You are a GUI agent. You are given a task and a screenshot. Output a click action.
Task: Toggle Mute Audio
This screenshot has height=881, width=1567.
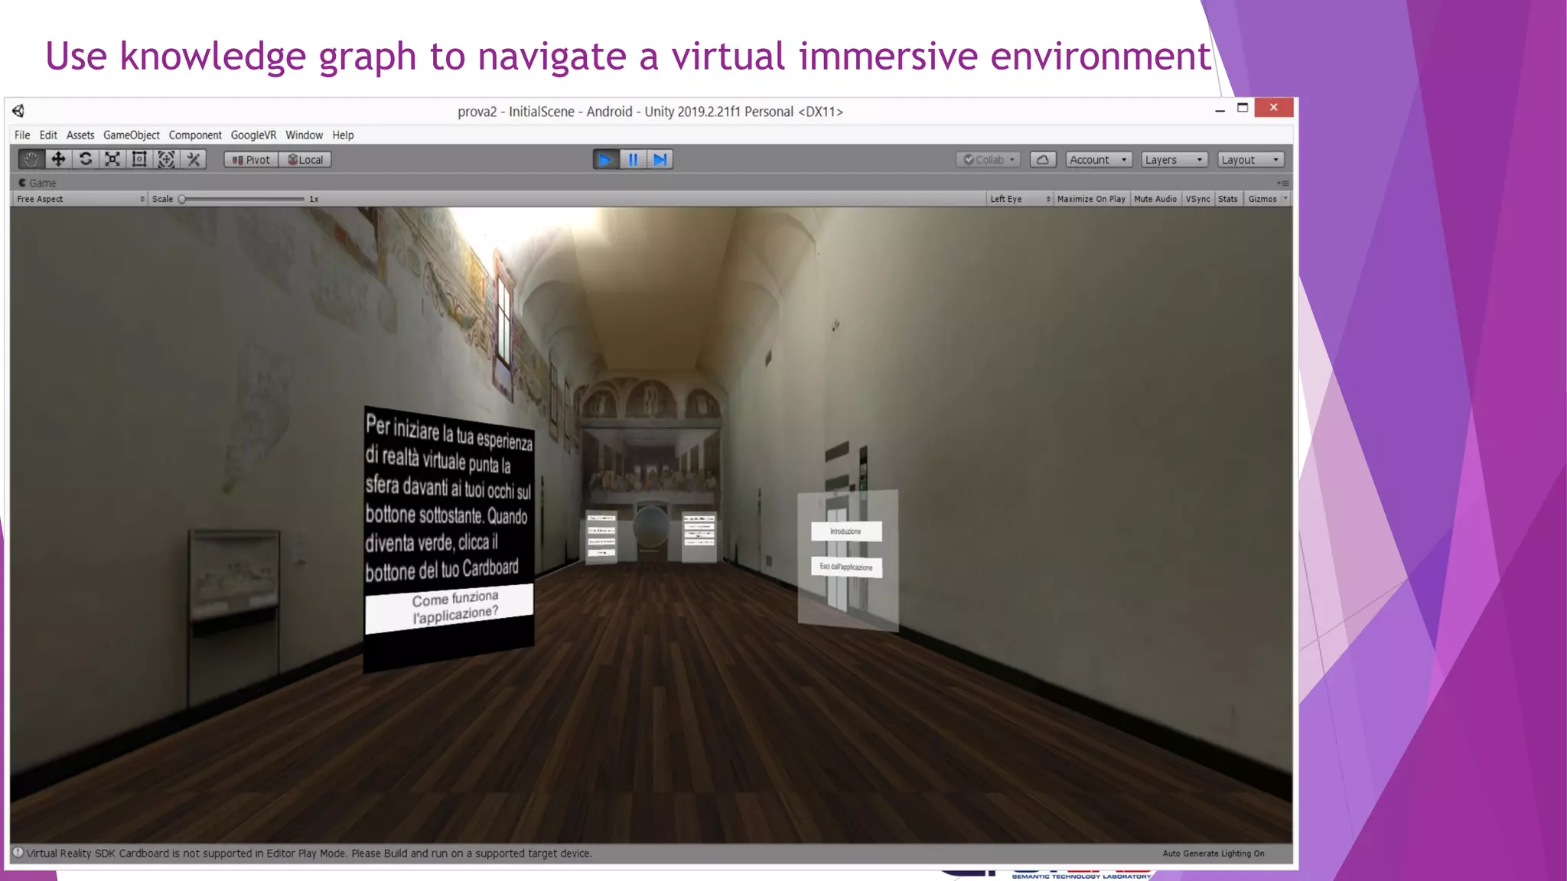pos(1155,199)
